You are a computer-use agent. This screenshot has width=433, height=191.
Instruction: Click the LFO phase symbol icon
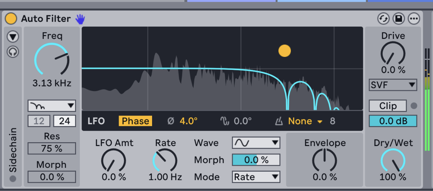[171, 121]
